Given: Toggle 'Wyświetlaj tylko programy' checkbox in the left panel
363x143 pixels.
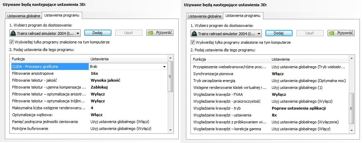Looking at the screenshot, I should point(12,42).
